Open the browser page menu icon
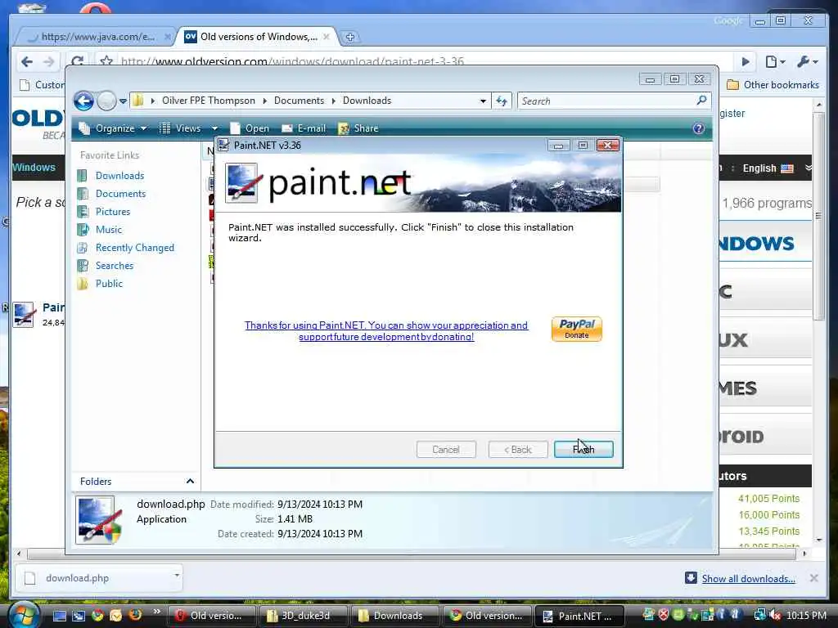The height and width of the screenshot is (628, 838). [x=774, y=62]
